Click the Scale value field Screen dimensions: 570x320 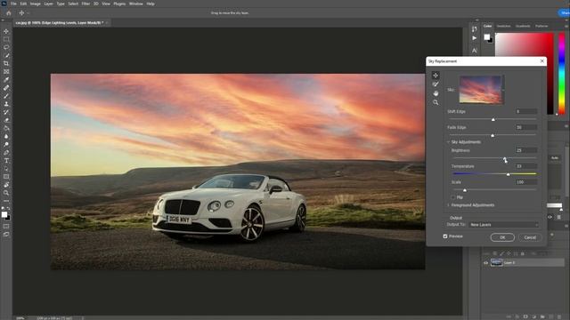pyautogui.click(x=526, y=181)
